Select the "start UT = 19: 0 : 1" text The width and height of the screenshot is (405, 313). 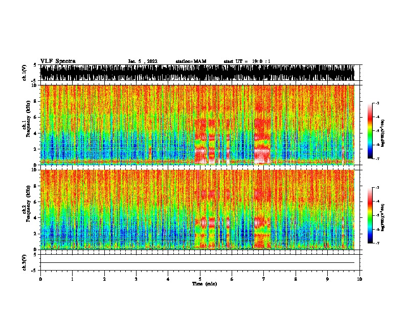247,61
